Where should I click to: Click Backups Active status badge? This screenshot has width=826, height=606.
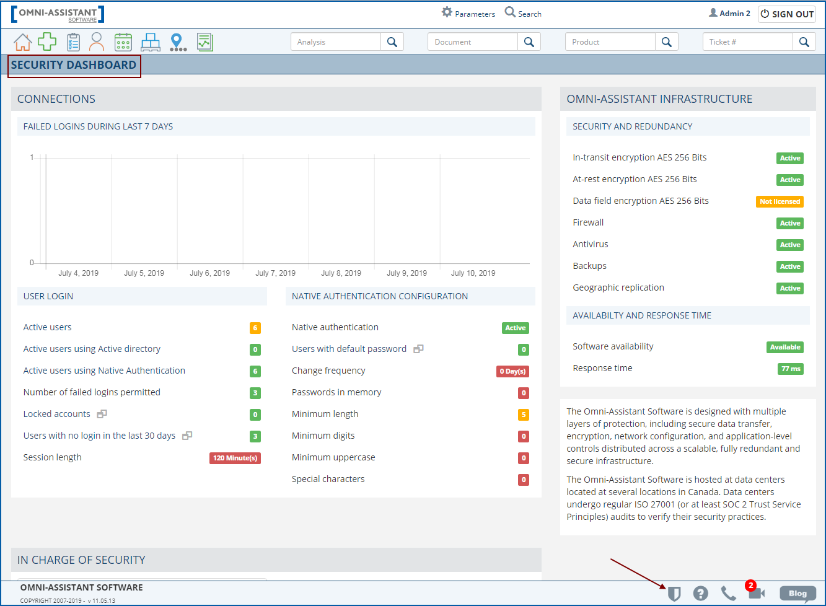pyautogui.click(x=790, y=266)
